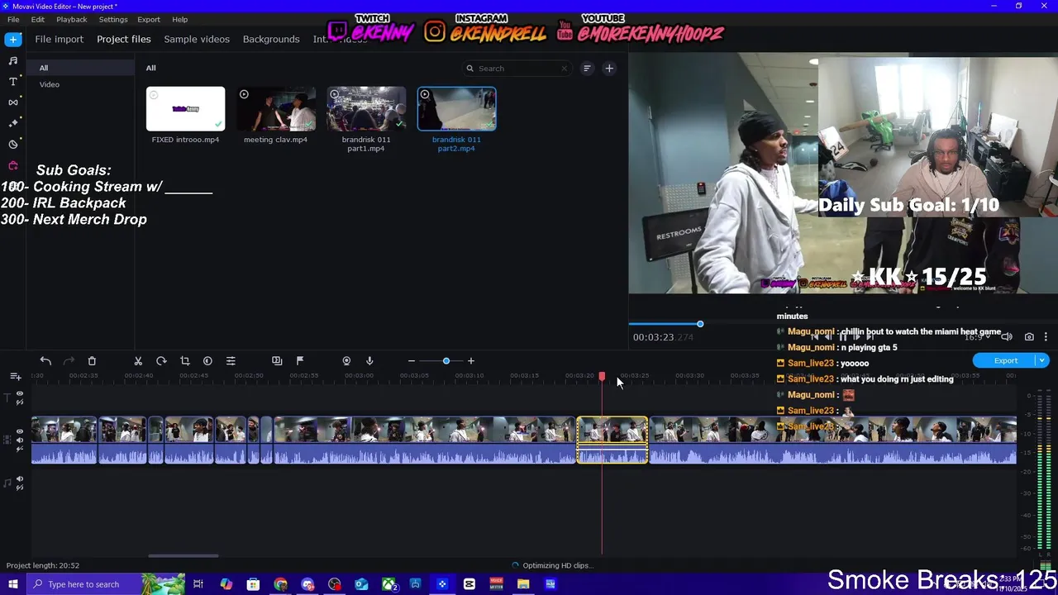Switch to the Backgrounds tab
The image size is (1058, 595).
click(x=271, y=39)
